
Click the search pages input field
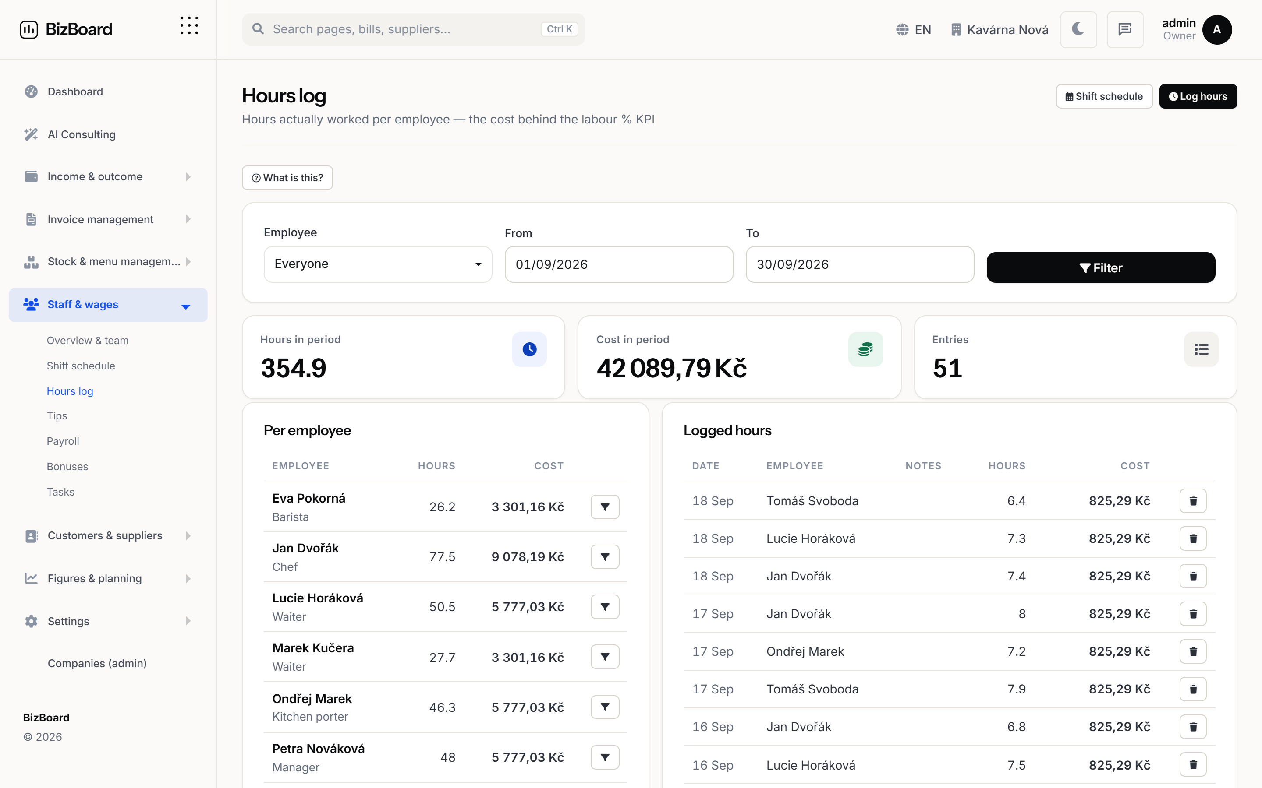(x=413, y=29)
